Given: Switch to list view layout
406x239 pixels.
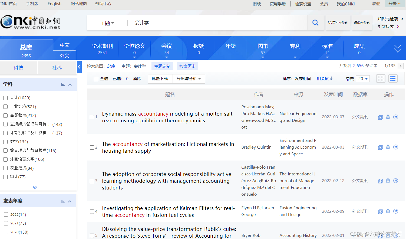Looking at the screenshot, I should click(x=393, y=78).
